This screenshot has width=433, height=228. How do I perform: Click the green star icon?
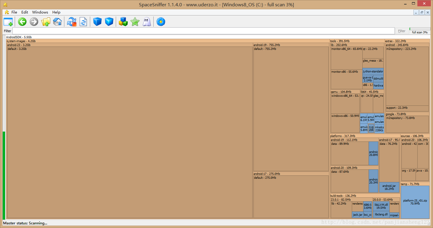click(x=135, y=22)
